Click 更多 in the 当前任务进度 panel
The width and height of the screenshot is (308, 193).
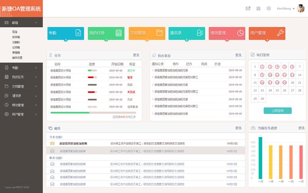[x=301, y=128]
